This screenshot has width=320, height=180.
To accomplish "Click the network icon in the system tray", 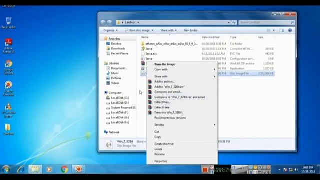I will 291,170.
